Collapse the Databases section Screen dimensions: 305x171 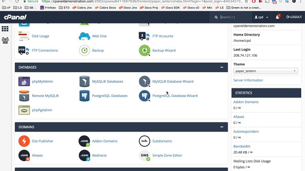(x=222, y=67)
